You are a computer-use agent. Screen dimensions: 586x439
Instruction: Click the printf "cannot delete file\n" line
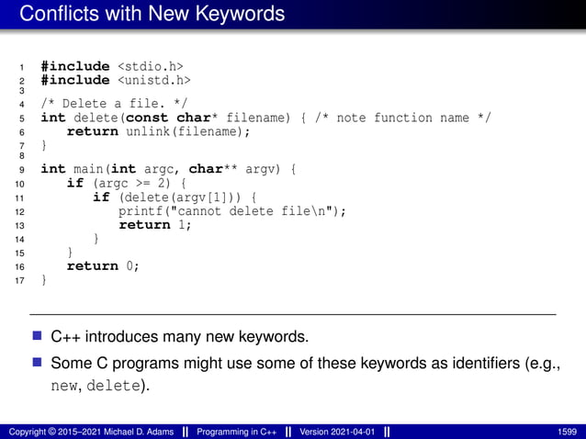coord(232,211)
